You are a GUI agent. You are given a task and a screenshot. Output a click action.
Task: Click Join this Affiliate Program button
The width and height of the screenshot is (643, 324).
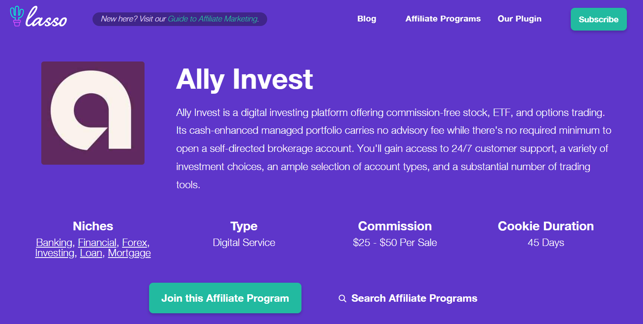[225, 298]
